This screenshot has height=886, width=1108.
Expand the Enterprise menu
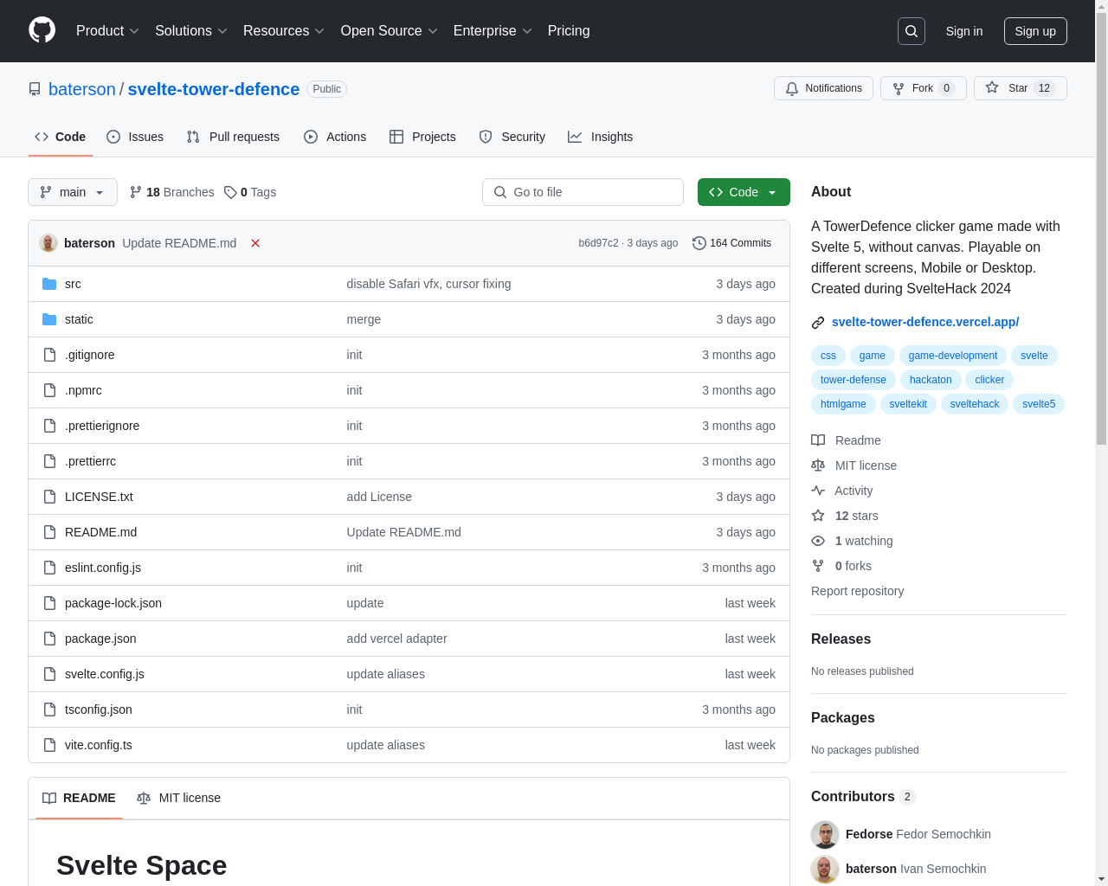[493, 31]
